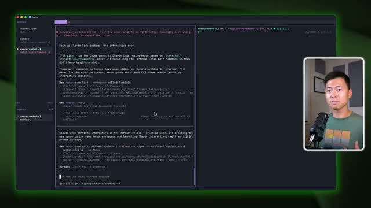The image size is (371, 208).
Task: Click the webcam overlay thumbnail
Action: (334, 104)
